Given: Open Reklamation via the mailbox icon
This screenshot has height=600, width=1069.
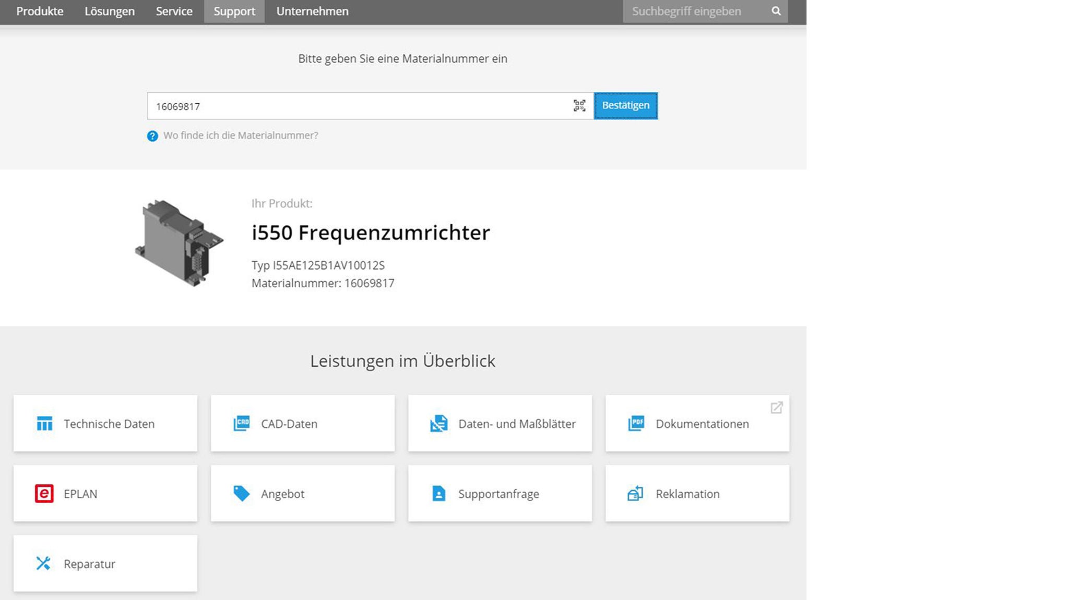Looking at the screenshot, I should [x=636, y=493].
